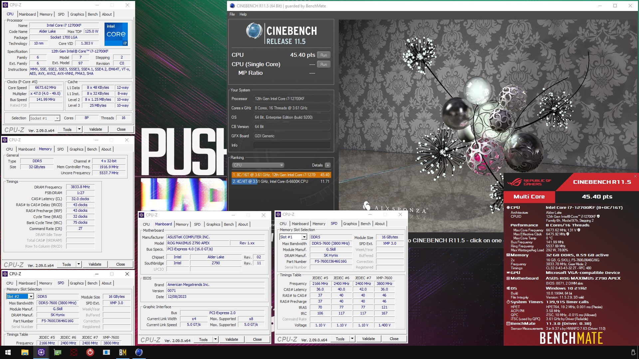Click the XMP-7600 voltage 1.400 V cell
The width and height of the screenshot is (639, 359).
[384, 325]
